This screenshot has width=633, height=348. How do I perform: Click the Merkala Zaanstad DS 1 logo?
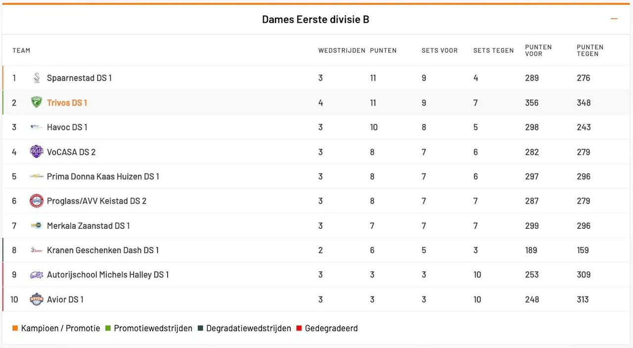point(37,226)
